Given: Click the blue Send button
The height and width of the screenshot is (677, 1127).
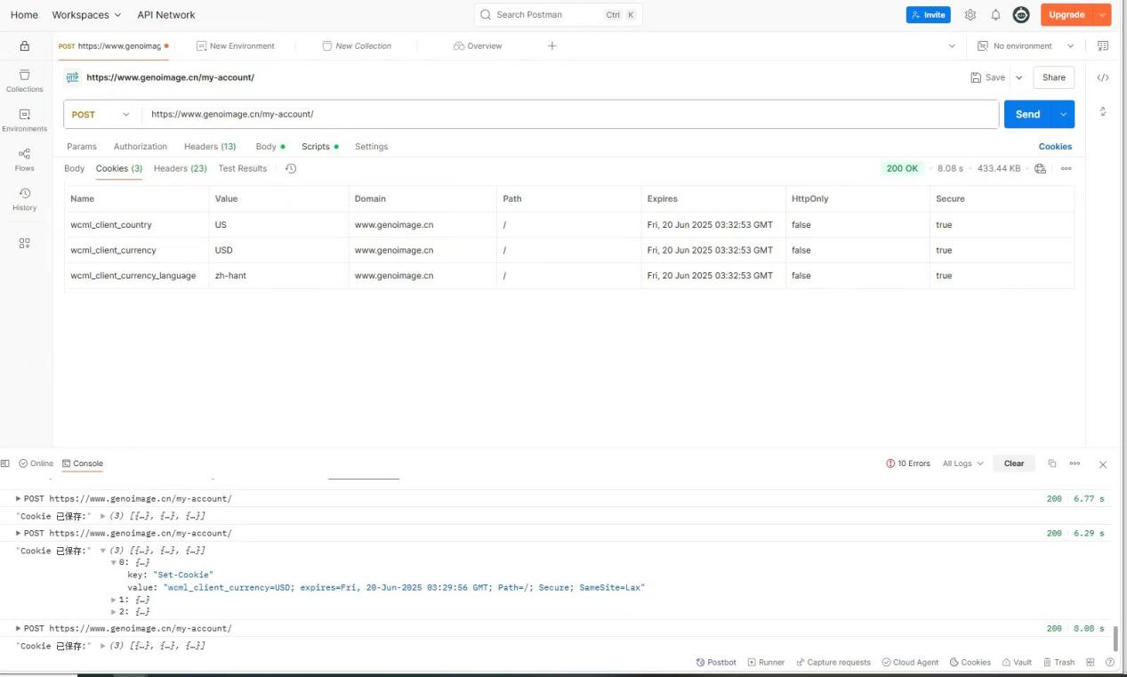Looking at the screenshot, I should tap(1027, 114).
